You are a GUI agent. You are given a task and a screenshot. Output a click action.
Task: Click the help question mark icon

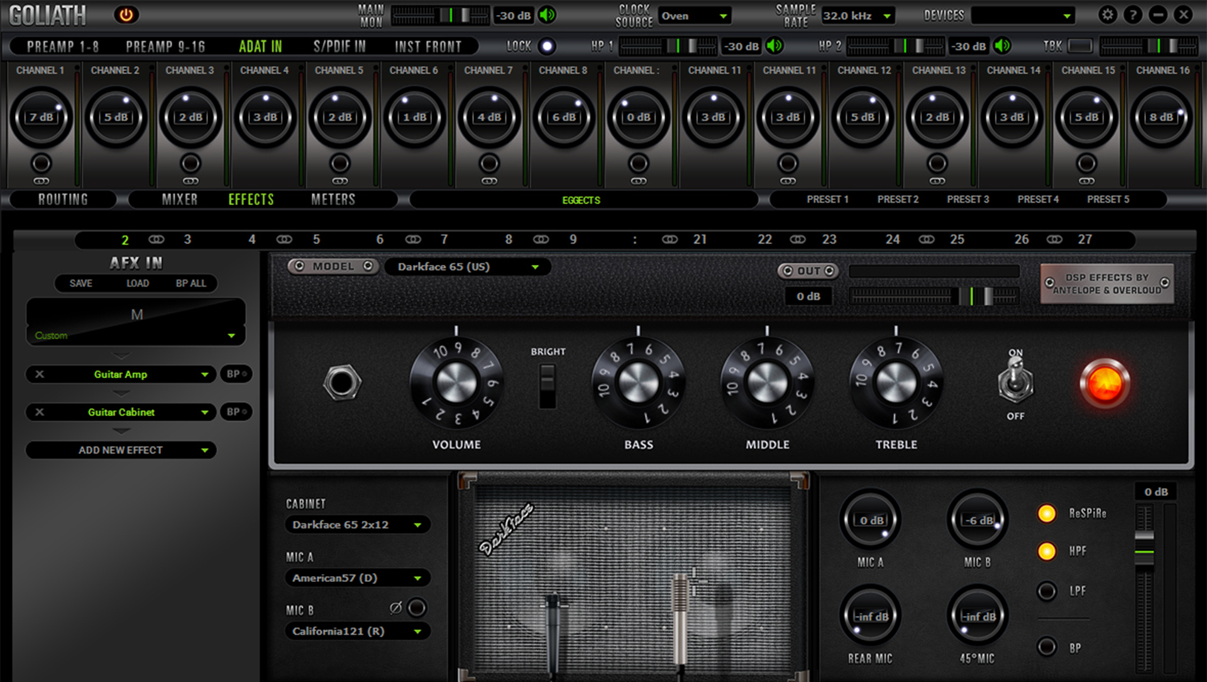click(x=1132, y=15)
